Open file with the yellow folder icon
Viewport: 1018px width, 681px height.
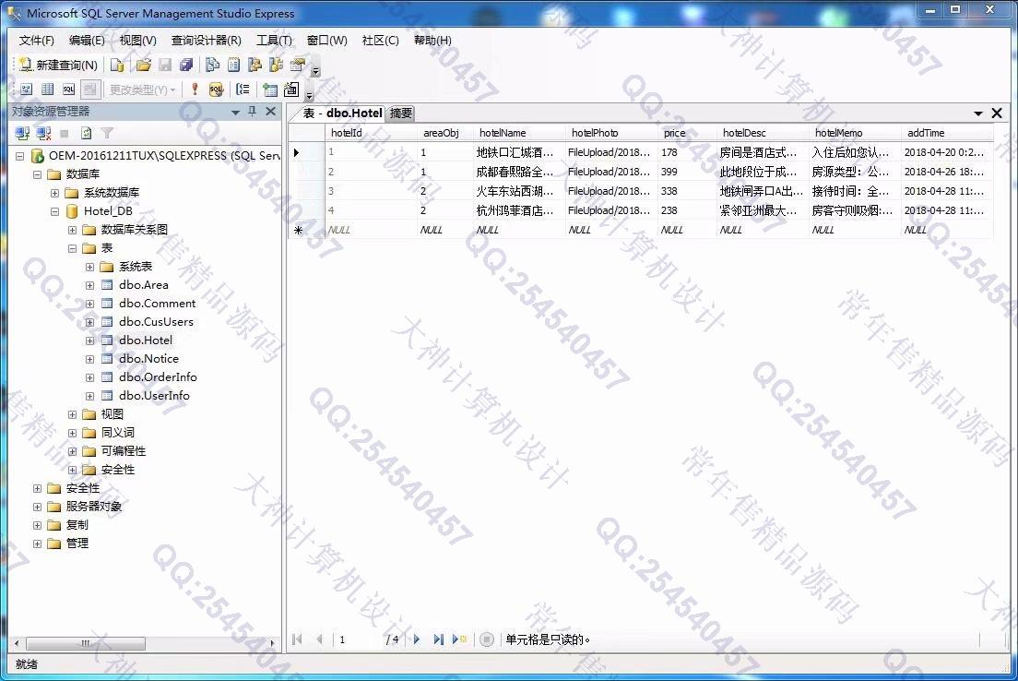[144, 65]
